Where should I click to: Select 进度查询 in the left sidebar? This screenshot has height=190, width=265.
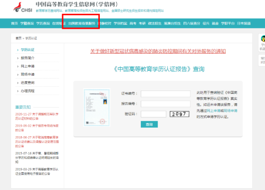click(x=28, y=83)
